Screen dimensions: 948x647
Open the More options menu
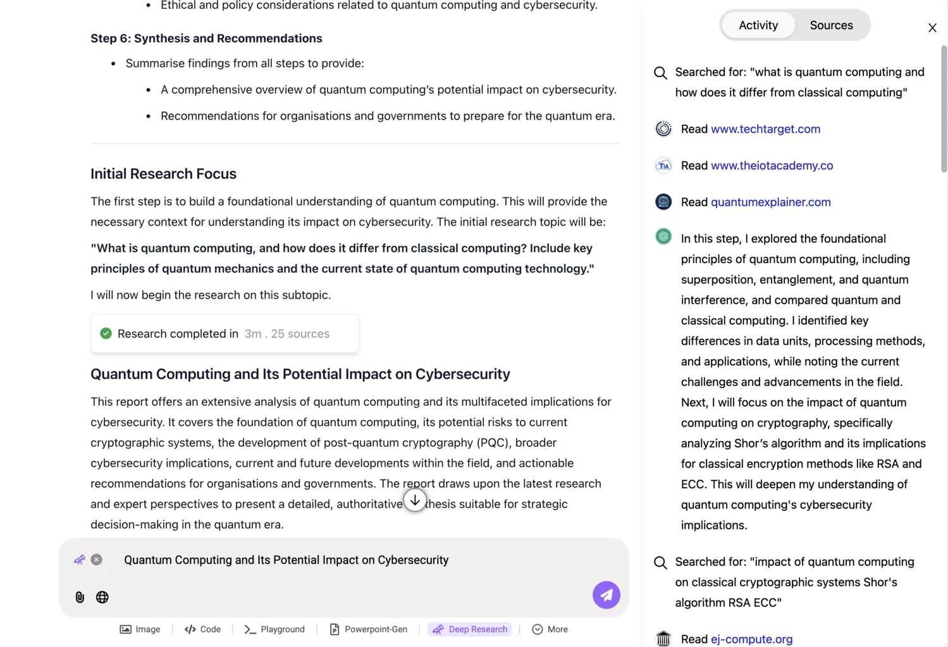pos(550,629)
